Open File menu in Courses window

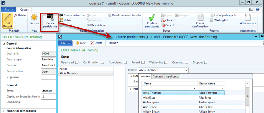tap(8, 10)
